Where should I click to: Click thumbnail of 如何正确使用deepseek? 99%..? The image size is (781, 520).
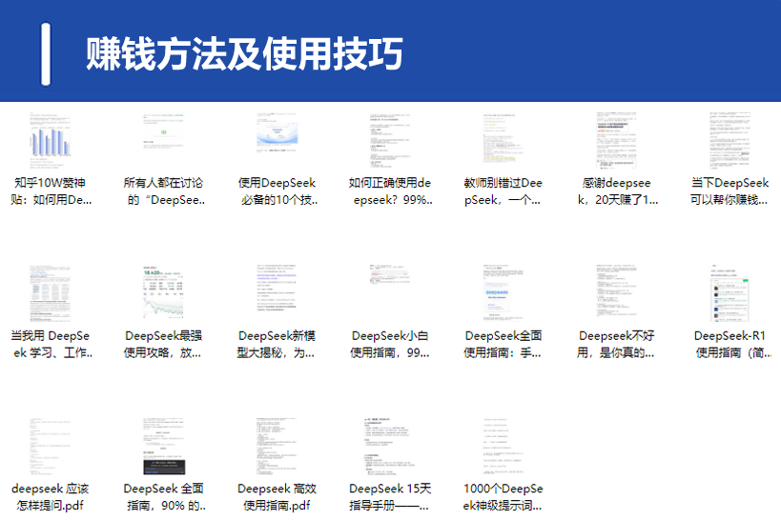(391, 140)
